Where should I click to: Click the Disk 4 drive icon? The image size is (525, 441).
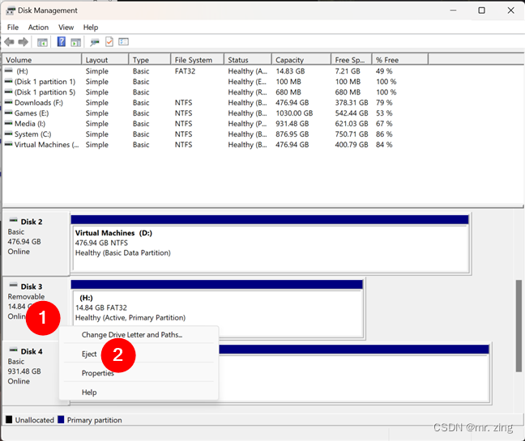tap(14, 350)
